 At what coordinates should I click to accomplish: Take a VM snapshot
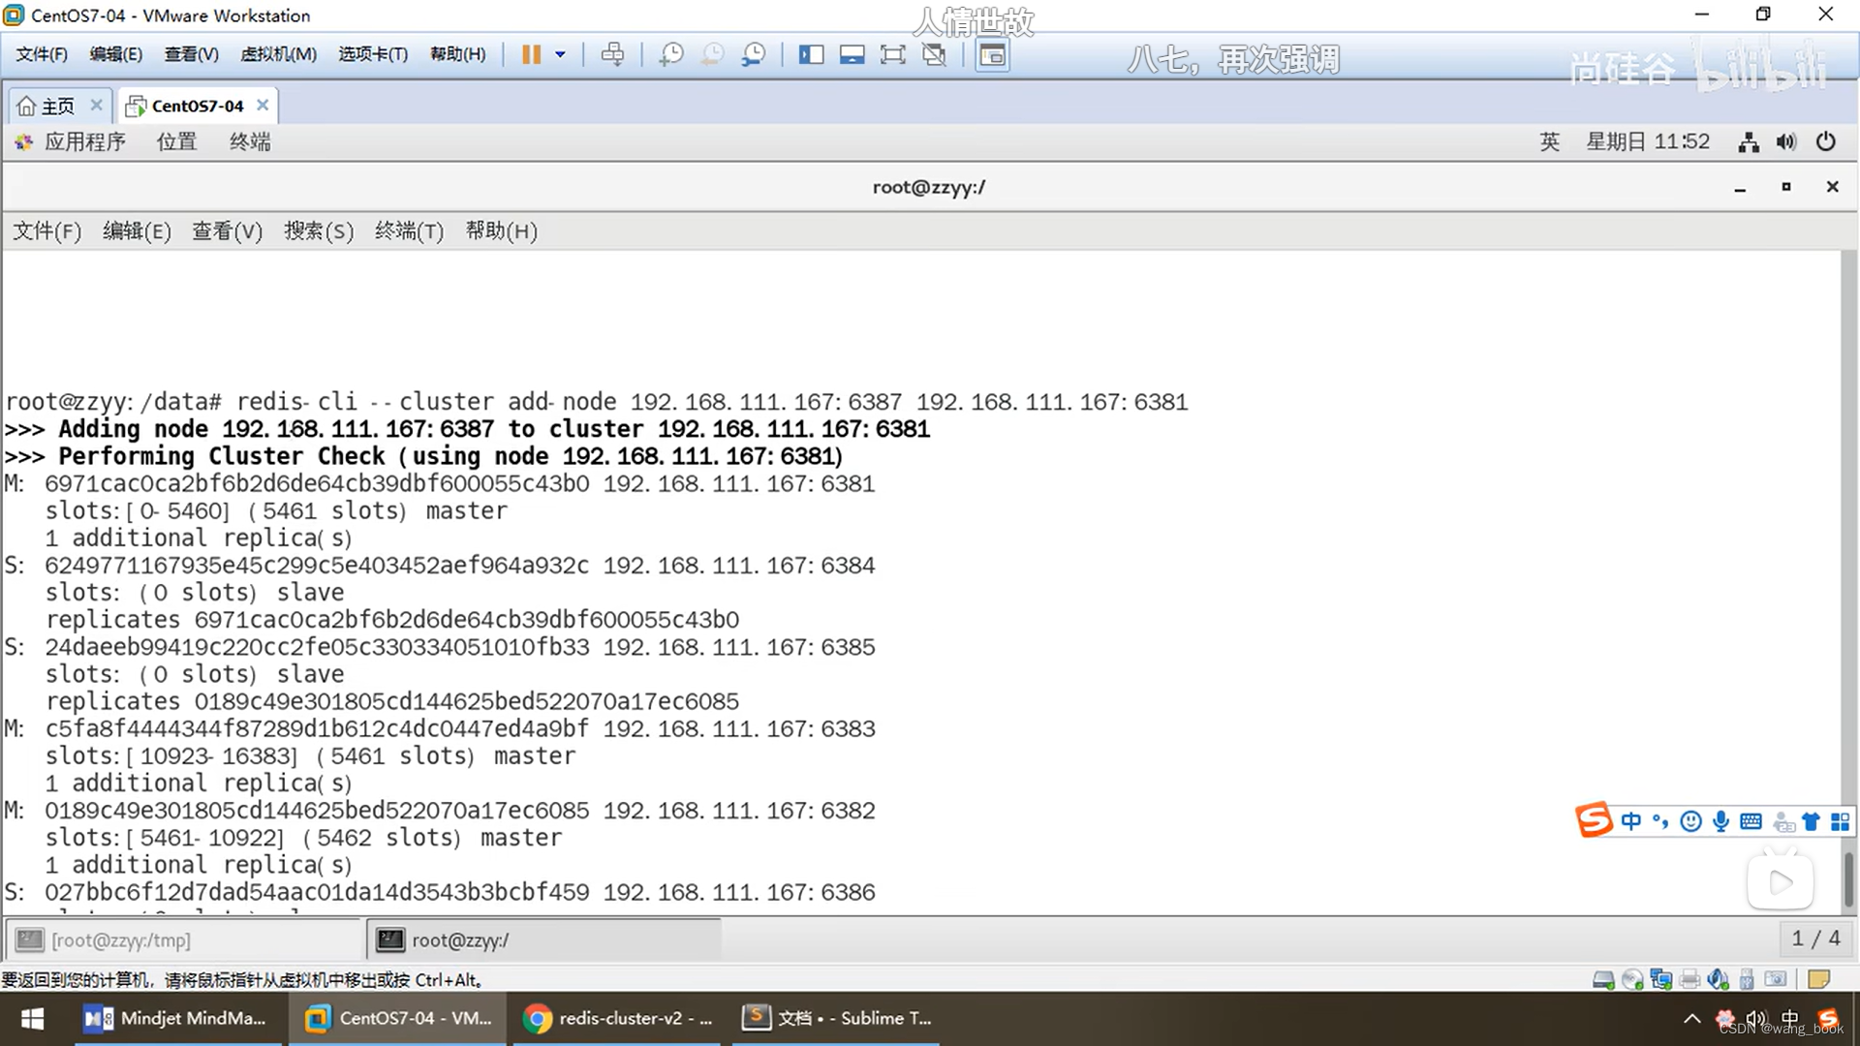[x=670, y=54]
